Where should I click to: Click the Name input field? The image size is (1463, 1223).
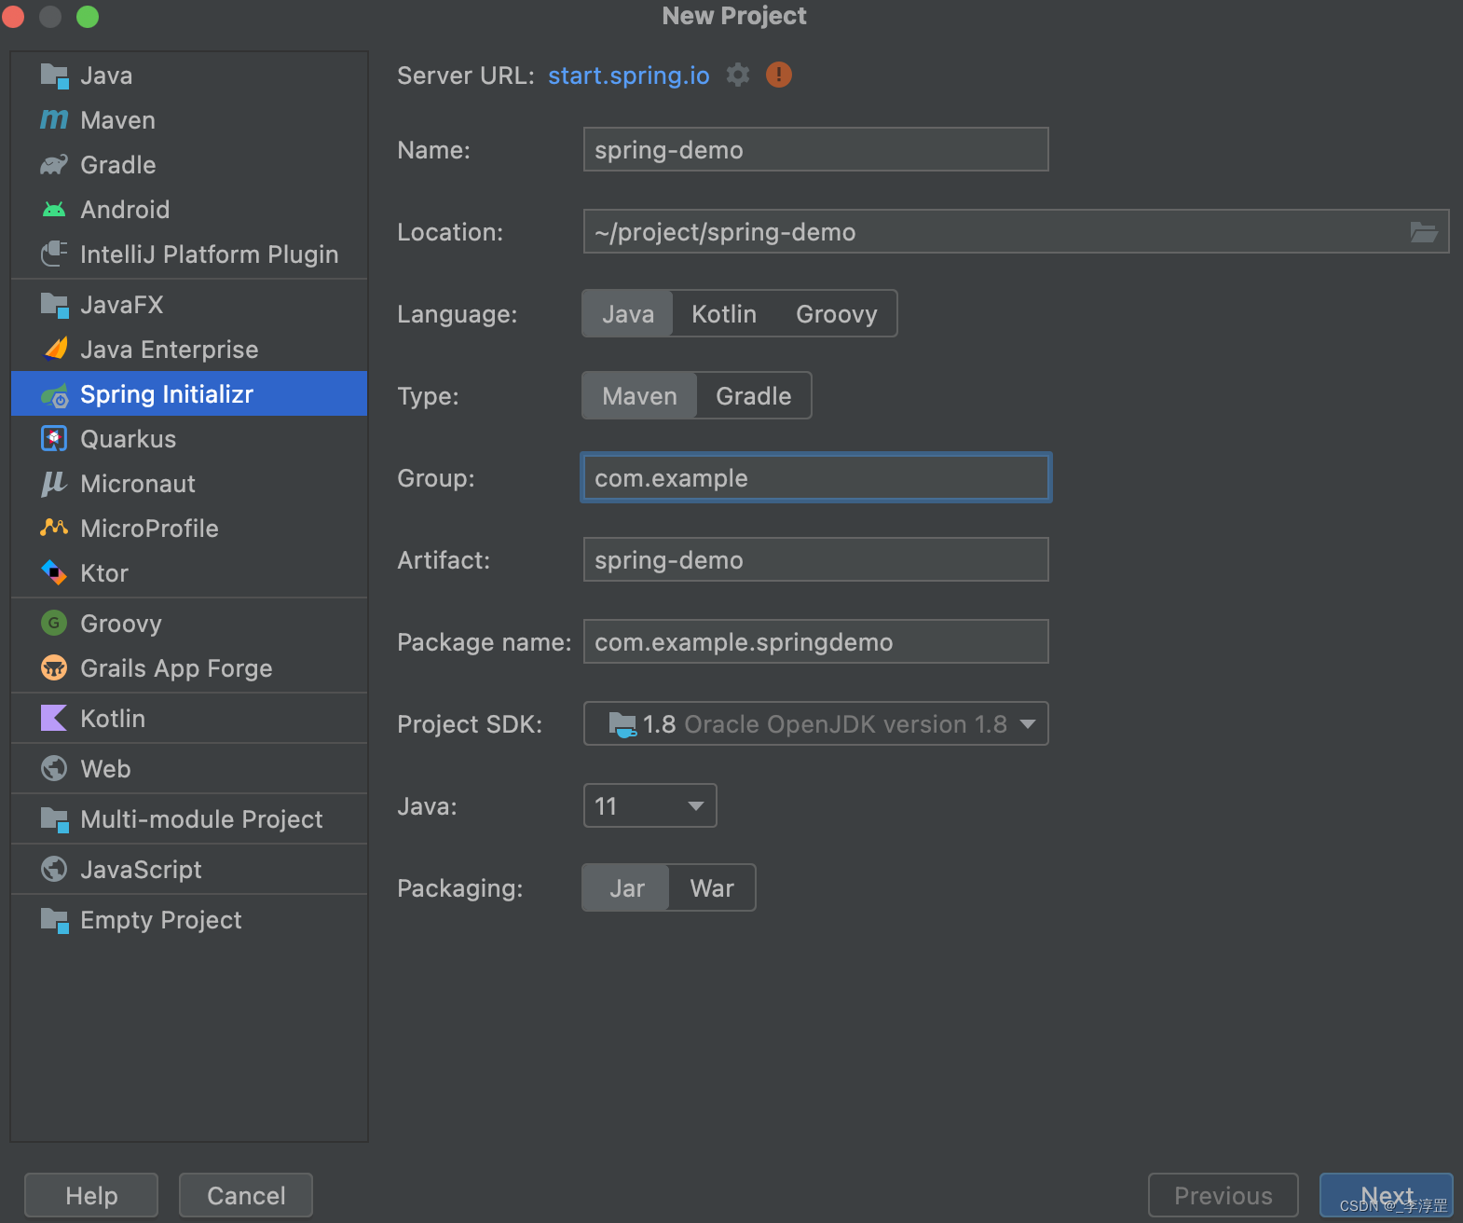point(816,149)
